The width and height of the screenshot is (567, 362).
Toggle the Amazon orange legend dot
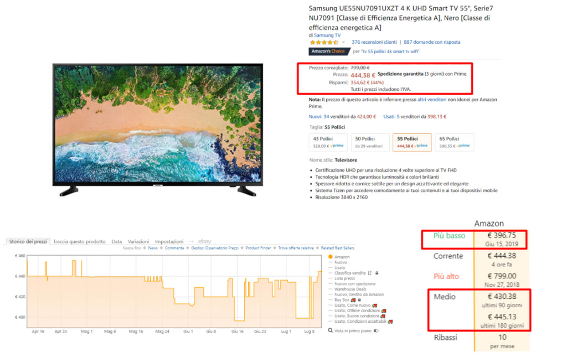pos(330,257)
